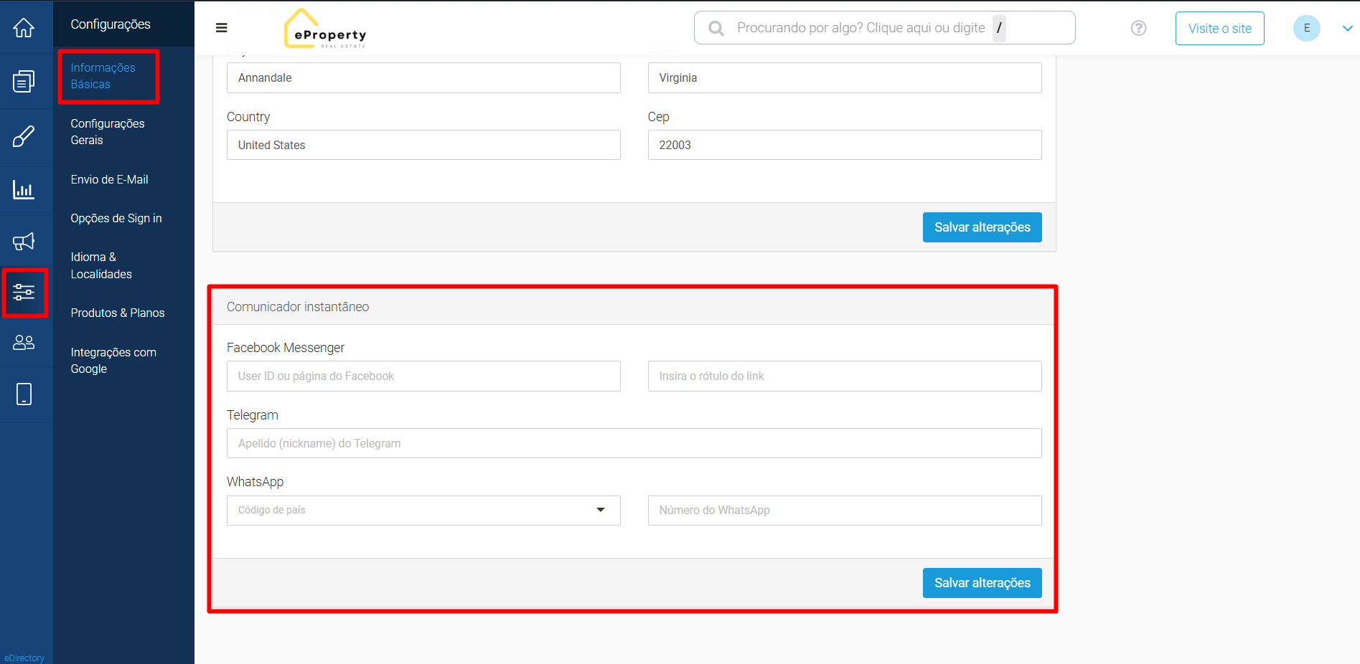Open the help question-mark icon
1360x664 pixels.
(x=1138, y=28)
